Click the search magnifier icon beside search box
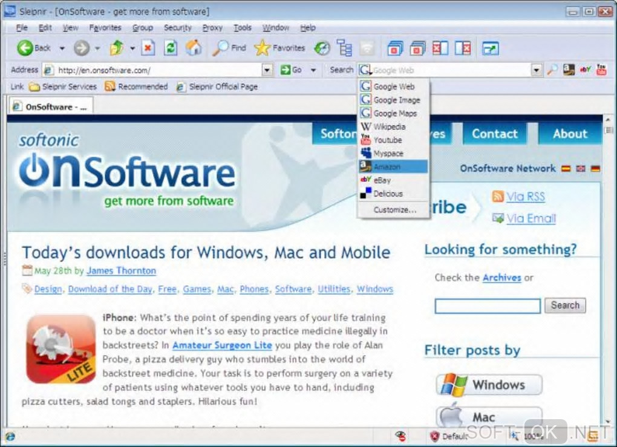Viewport: 617px width, 447px height. click(552, 70)
